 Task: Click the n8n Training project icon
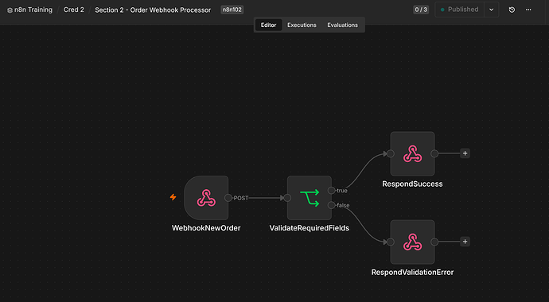tap(10, 10)
